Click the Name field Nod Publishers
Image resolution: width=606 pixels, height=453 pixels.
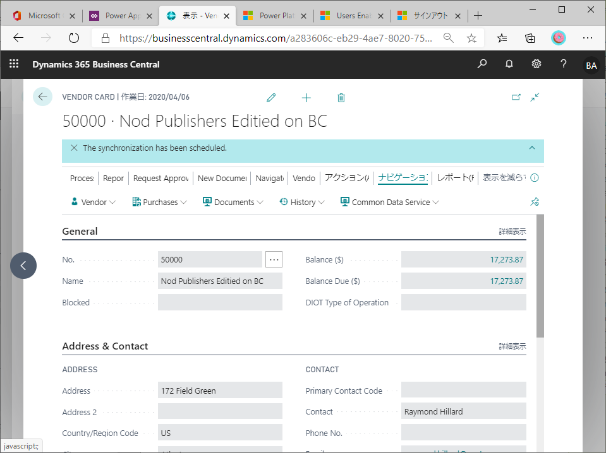[221, 281]
